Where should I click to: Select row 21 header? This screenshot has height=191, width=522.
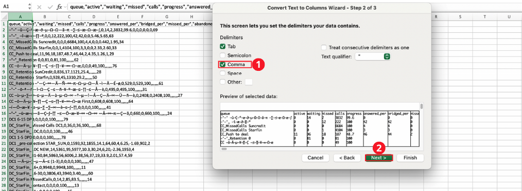4,143
